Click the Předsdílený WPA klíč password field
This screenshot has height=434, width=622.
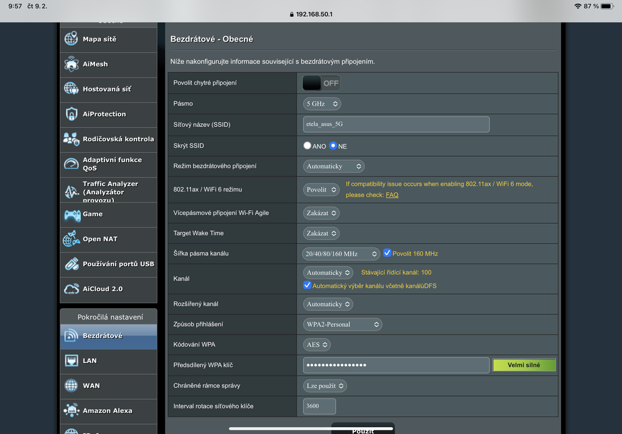pos(396,365)
